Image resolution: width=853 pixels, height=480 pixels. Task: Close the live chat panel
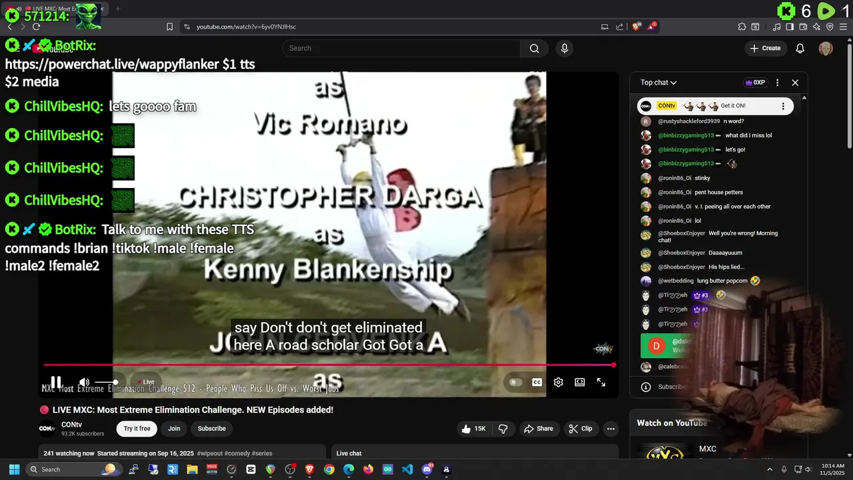[x=795, y=83]
